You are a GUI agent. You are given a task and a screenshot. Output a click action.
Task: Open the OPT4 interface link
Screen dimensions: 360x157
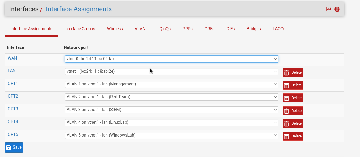pyautogui.click(x=13, y=122)
